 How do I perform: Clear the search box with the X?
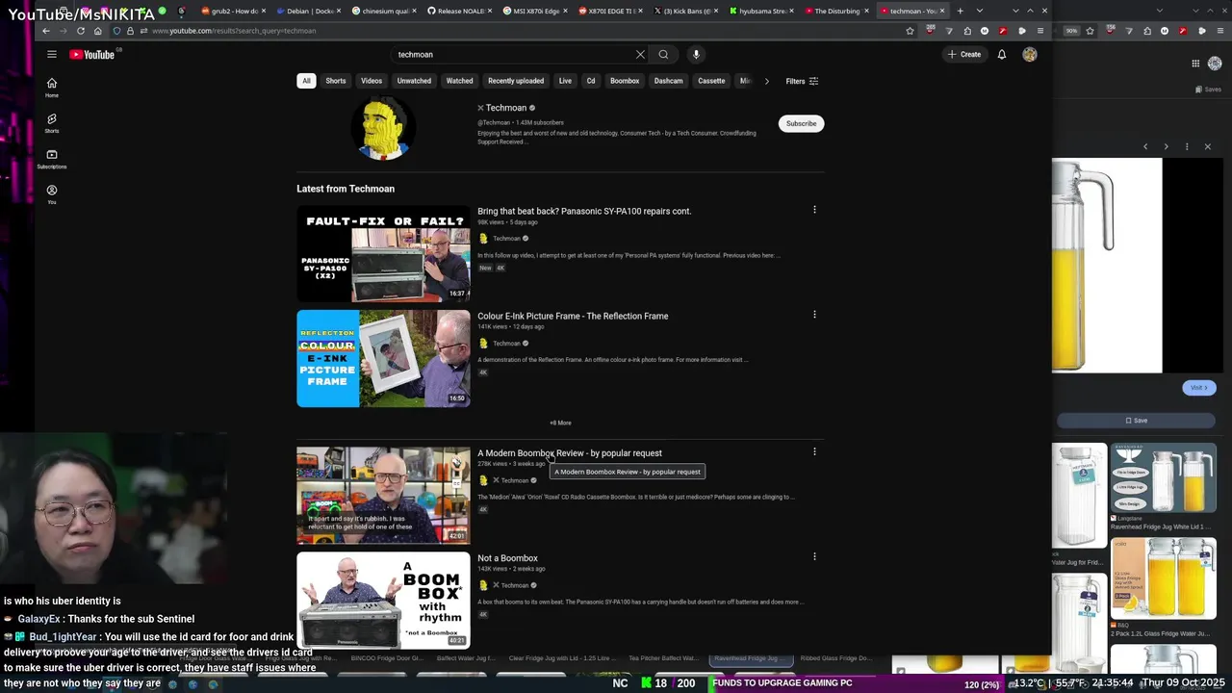click(640, 55)
